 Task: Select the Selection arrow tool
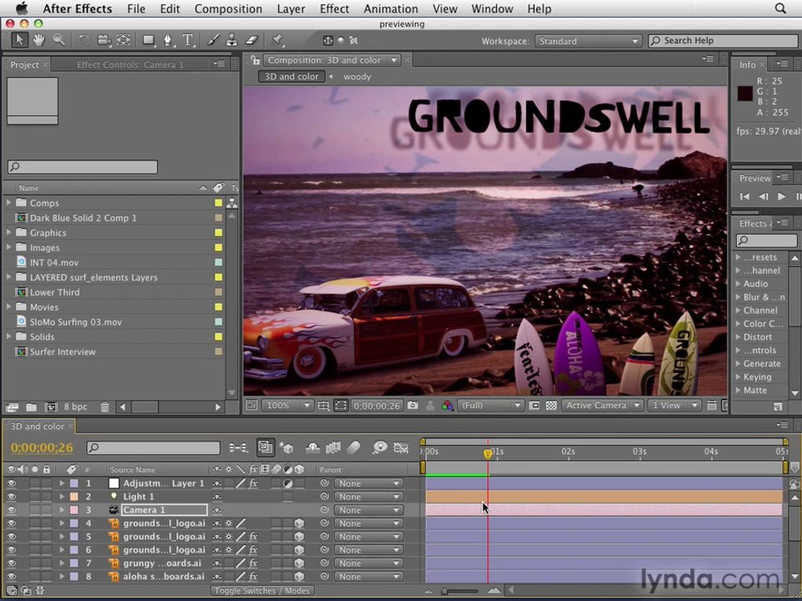[x=19, y=40]
